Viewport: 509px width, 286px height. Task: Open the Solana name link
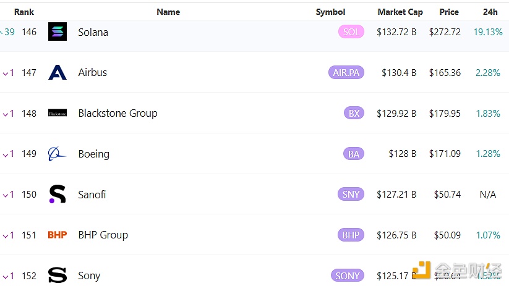tap(93, 32)
